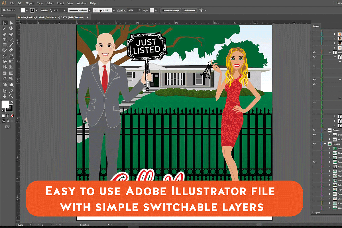Click the Fill color swatch in toolbar

[x=5, y=104]
